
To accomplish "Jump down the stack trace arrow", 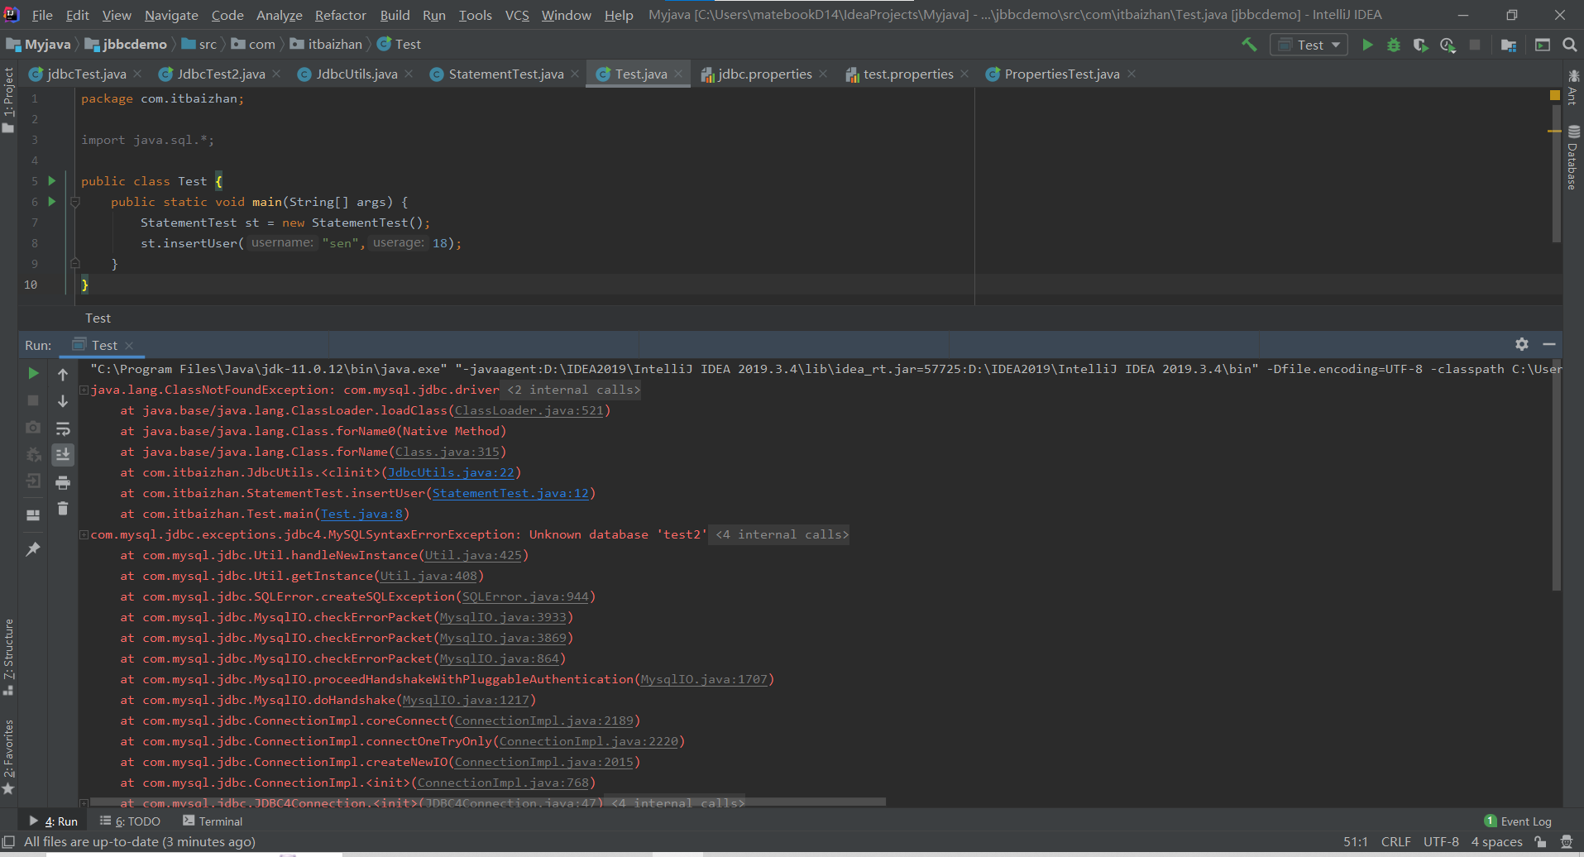I will 63,401.
